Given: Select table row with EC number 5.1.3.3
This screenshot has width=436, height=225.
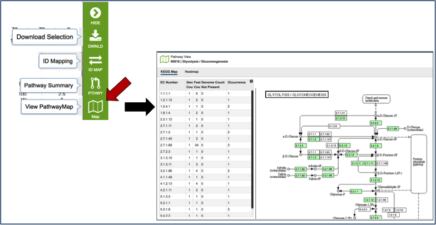Looking at the screenshot, I should click(205, 197).
